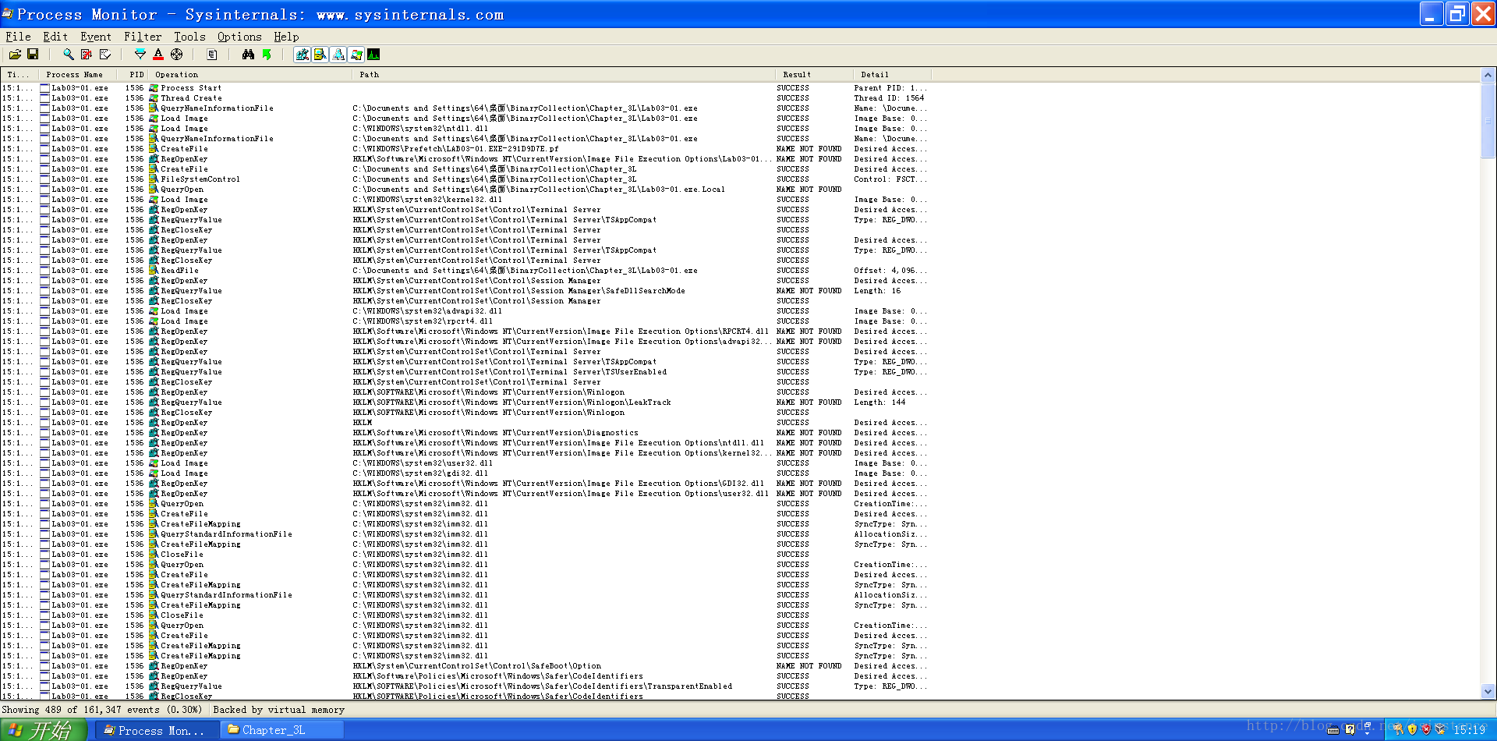The image size is (1497, 741).
Task: Click the Path column header
Action: click(564, 75)
